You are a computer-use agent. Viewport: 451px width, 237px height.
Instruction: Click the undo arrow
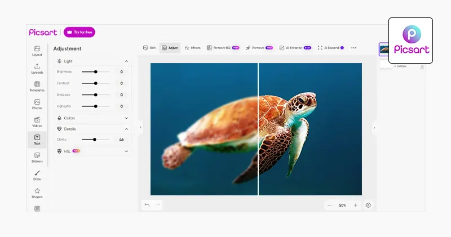[x=147, y=205]
